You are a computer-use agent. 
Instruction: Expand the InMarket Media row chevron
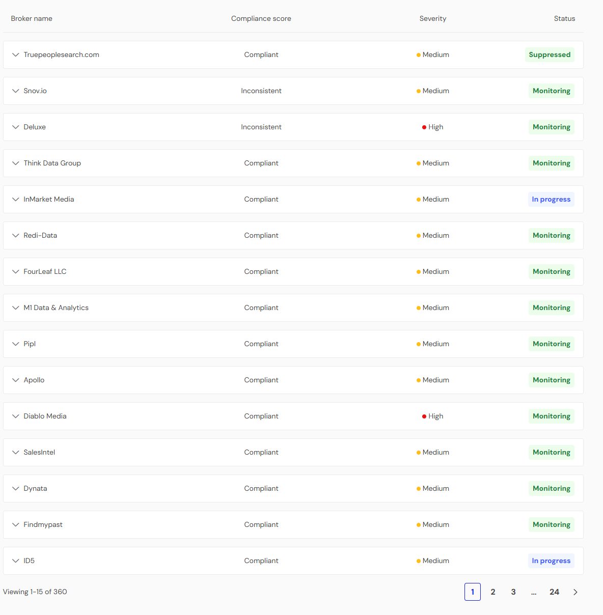[16, 199]
